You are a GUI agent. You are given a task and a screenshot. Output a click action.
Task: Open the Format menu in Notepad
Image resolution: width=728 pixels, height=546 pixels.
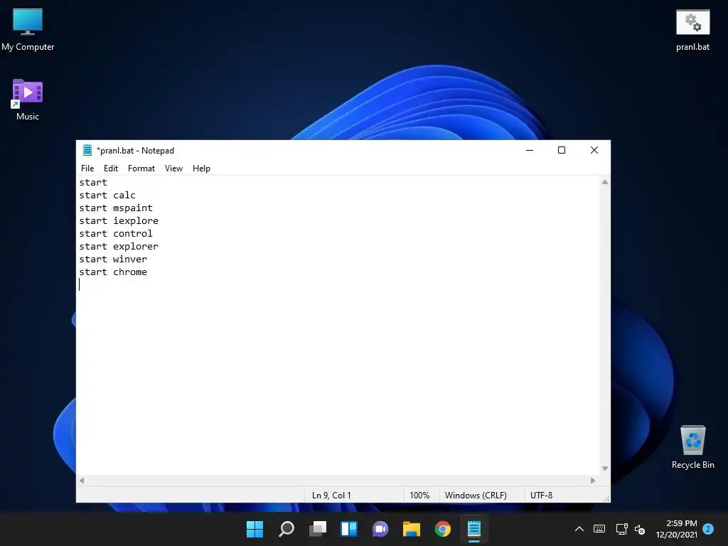click(141, 168)
